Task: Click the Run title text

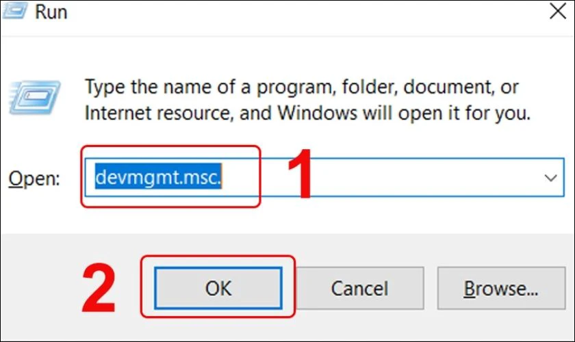Action: (52, 12)
